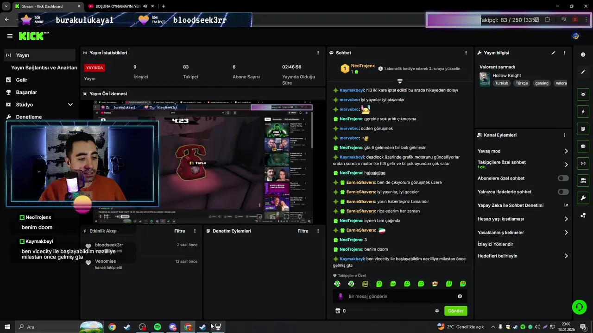Open Etkinlik Akışı three-dot menu

(195, 231)
